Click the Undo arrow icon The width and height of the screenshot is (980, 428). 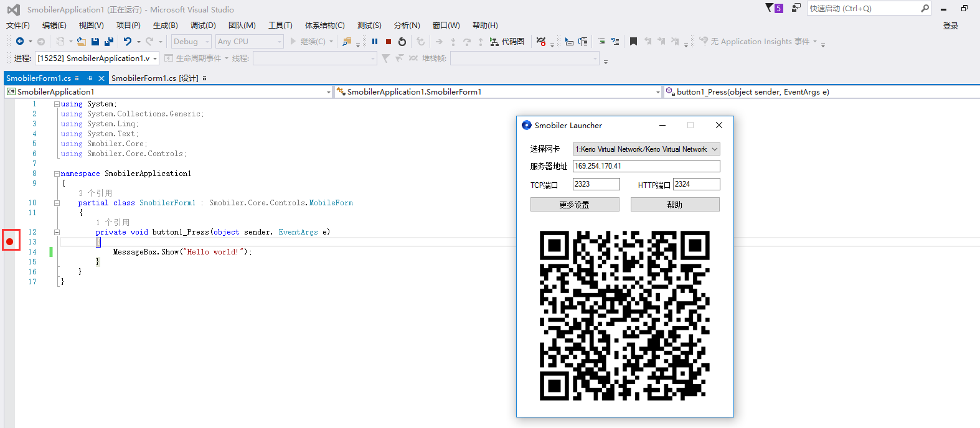[x=128, y=42]
